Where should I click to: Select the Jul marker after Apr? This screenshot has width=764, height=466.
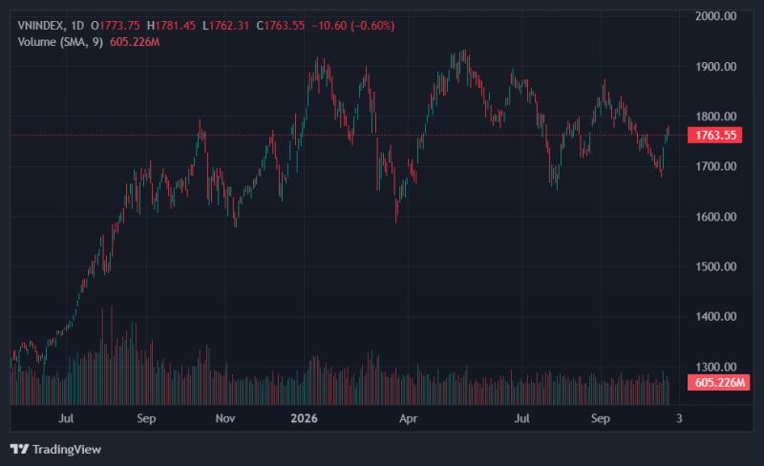pyautogui.click(x=522, y=418)
